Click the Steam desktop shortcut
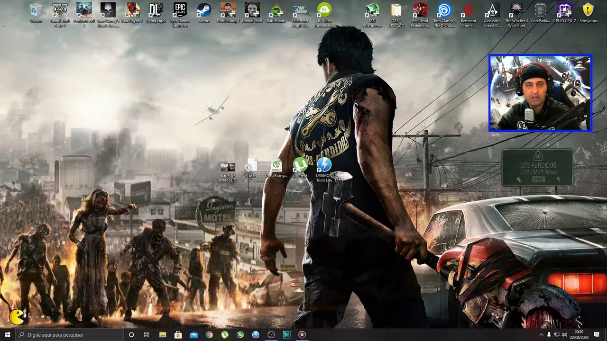 pyautogui.click(x=204, y=14)
